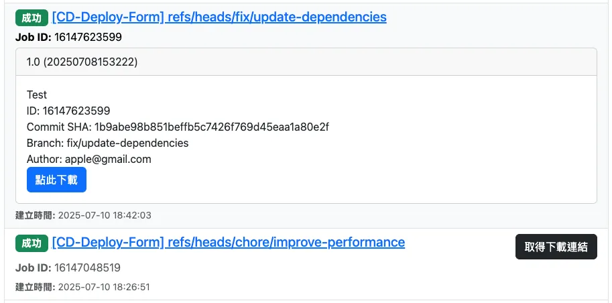Click the 'Branch: fix/update-dependencies' line
Screen dimensions: 612x303
pos(107,143)
